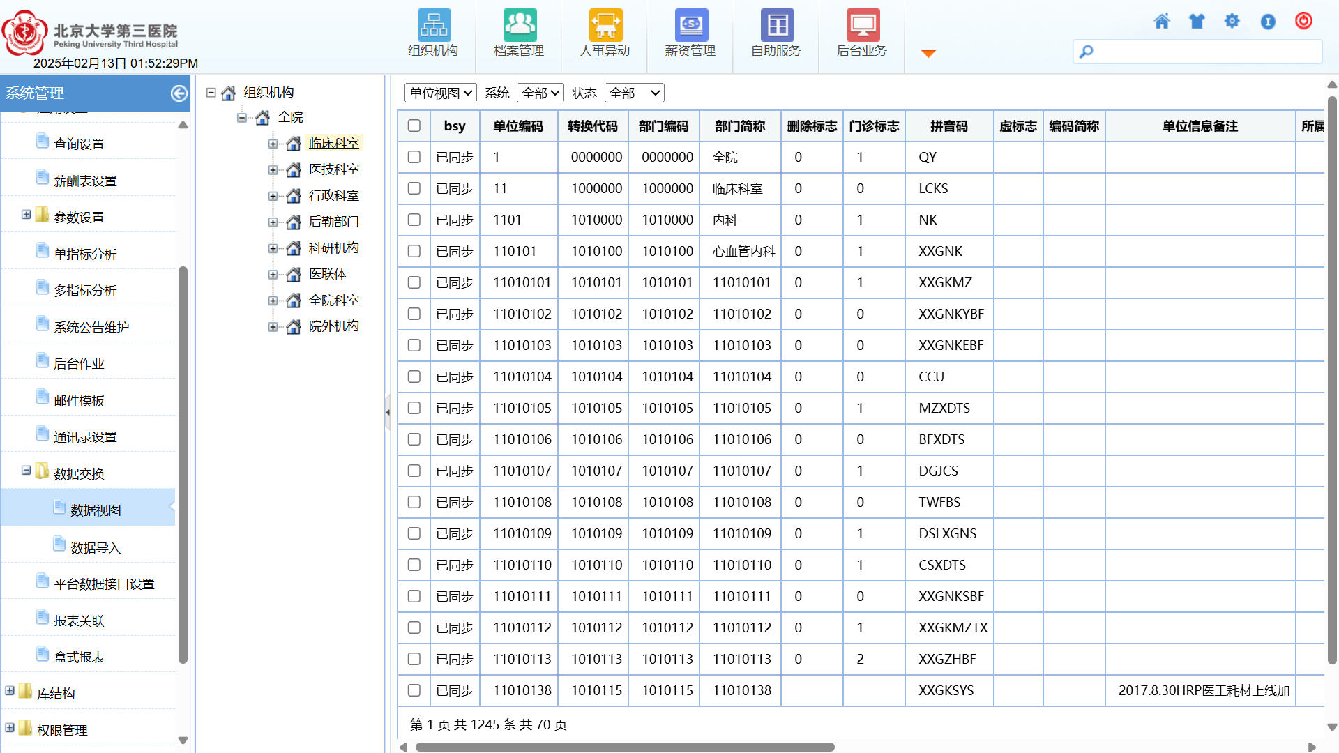Click the 自助服务 icon
1339x753 pixels.
pos(777,26)
